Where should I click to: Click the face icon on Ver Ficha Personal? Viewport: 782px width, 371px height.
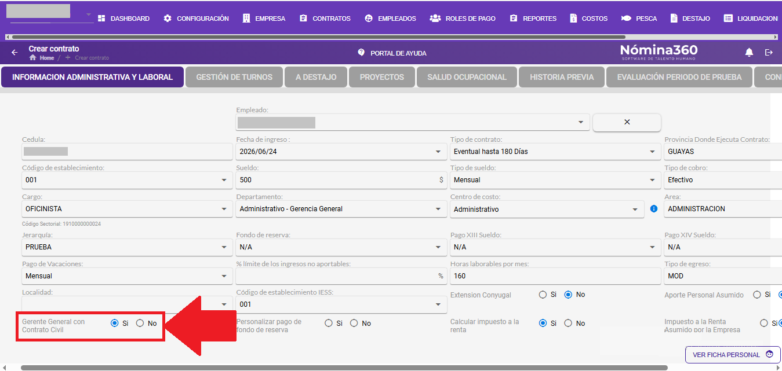pyautogui.click(x=769, y=354)
